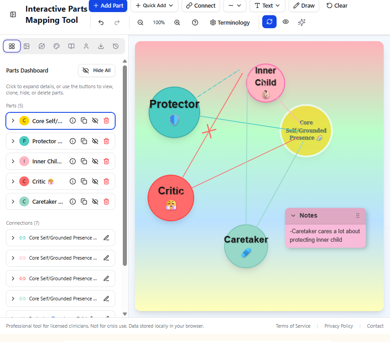Open the Terminology settings
Screen dimensions: 390x342
point(230,22)
